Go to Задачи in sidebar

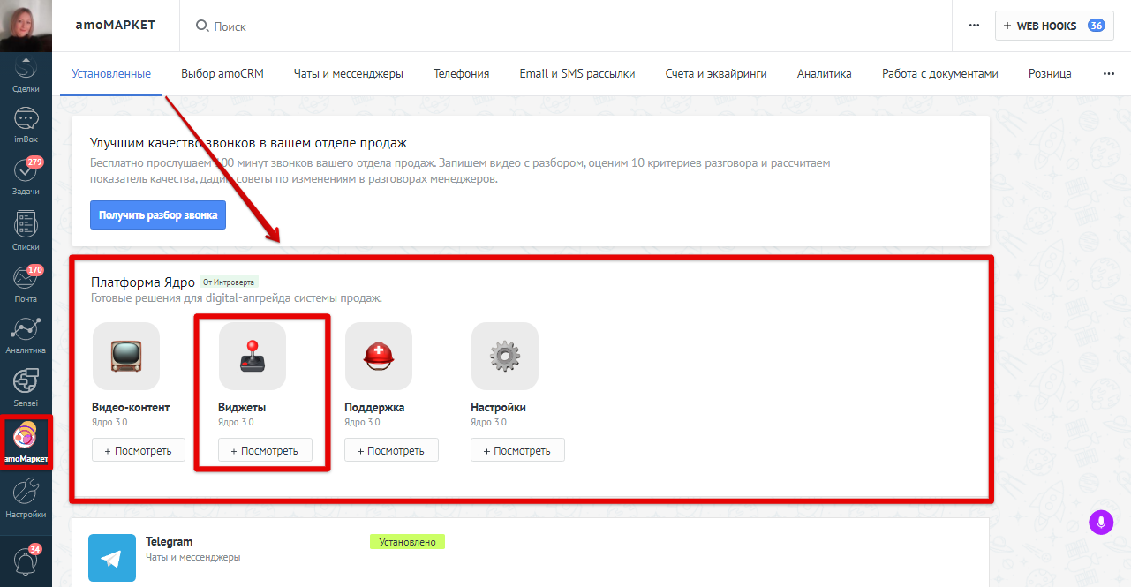tap(26, 177)
